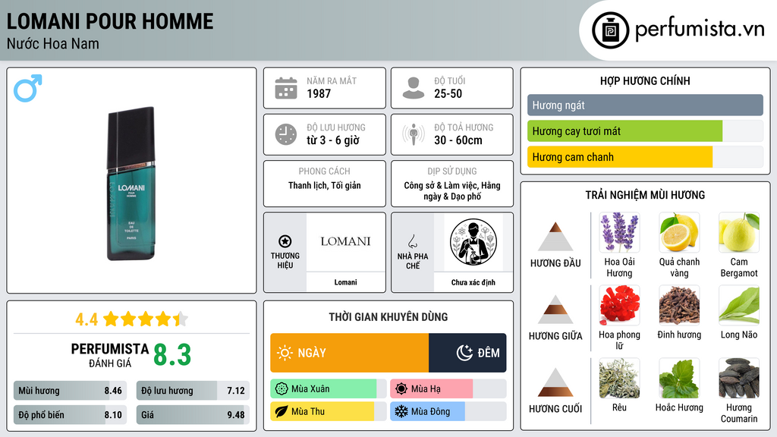The width and height of the screenshot is (777, 437).
Task: Click the LOMANI brand logo image
Action: (x=345, y=242)
